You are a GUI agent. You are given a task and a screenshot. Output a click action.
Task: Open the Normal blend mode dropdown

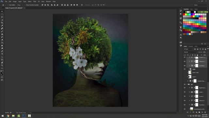tap(190, 52)
